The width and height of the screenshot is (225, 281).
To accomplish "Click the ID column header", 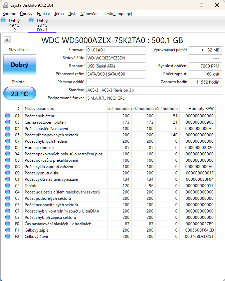I will coord(17,109).
